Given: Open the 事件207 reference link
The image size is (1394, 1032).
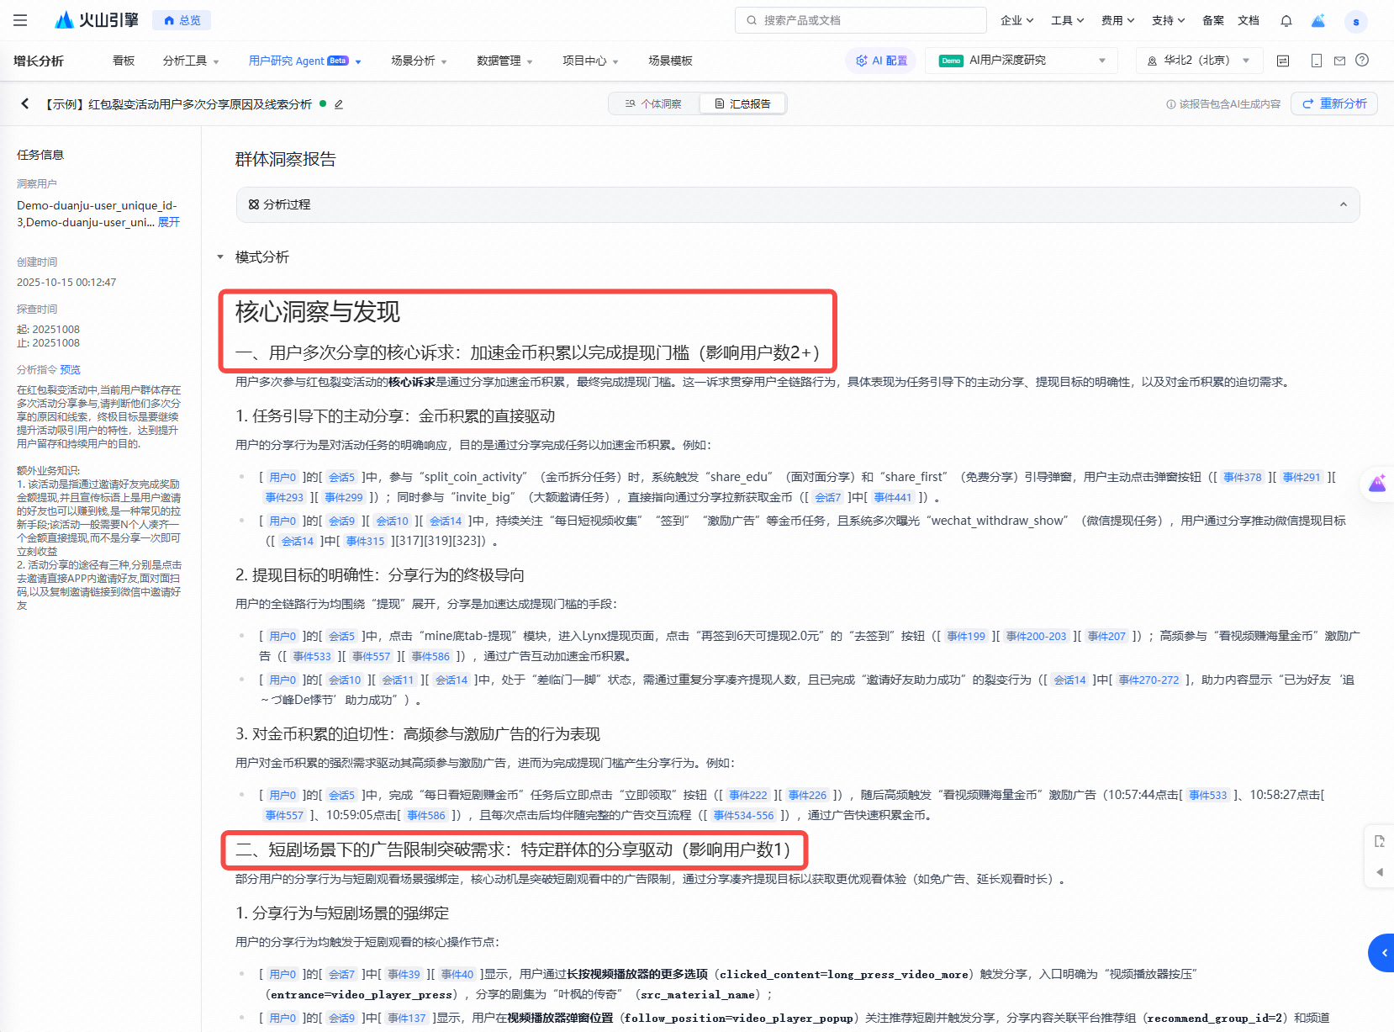Looking at the screenshot, I should coord(1106,636).
